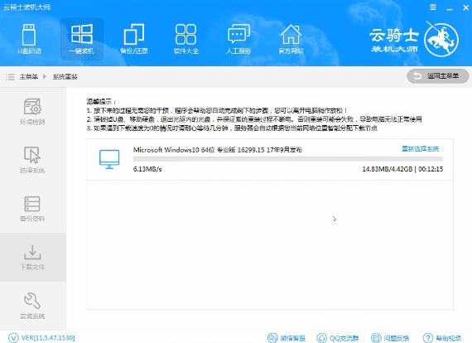
Task: Click the Microsoft Windows10 64位 专业版 title
Action: coord(218,150)
